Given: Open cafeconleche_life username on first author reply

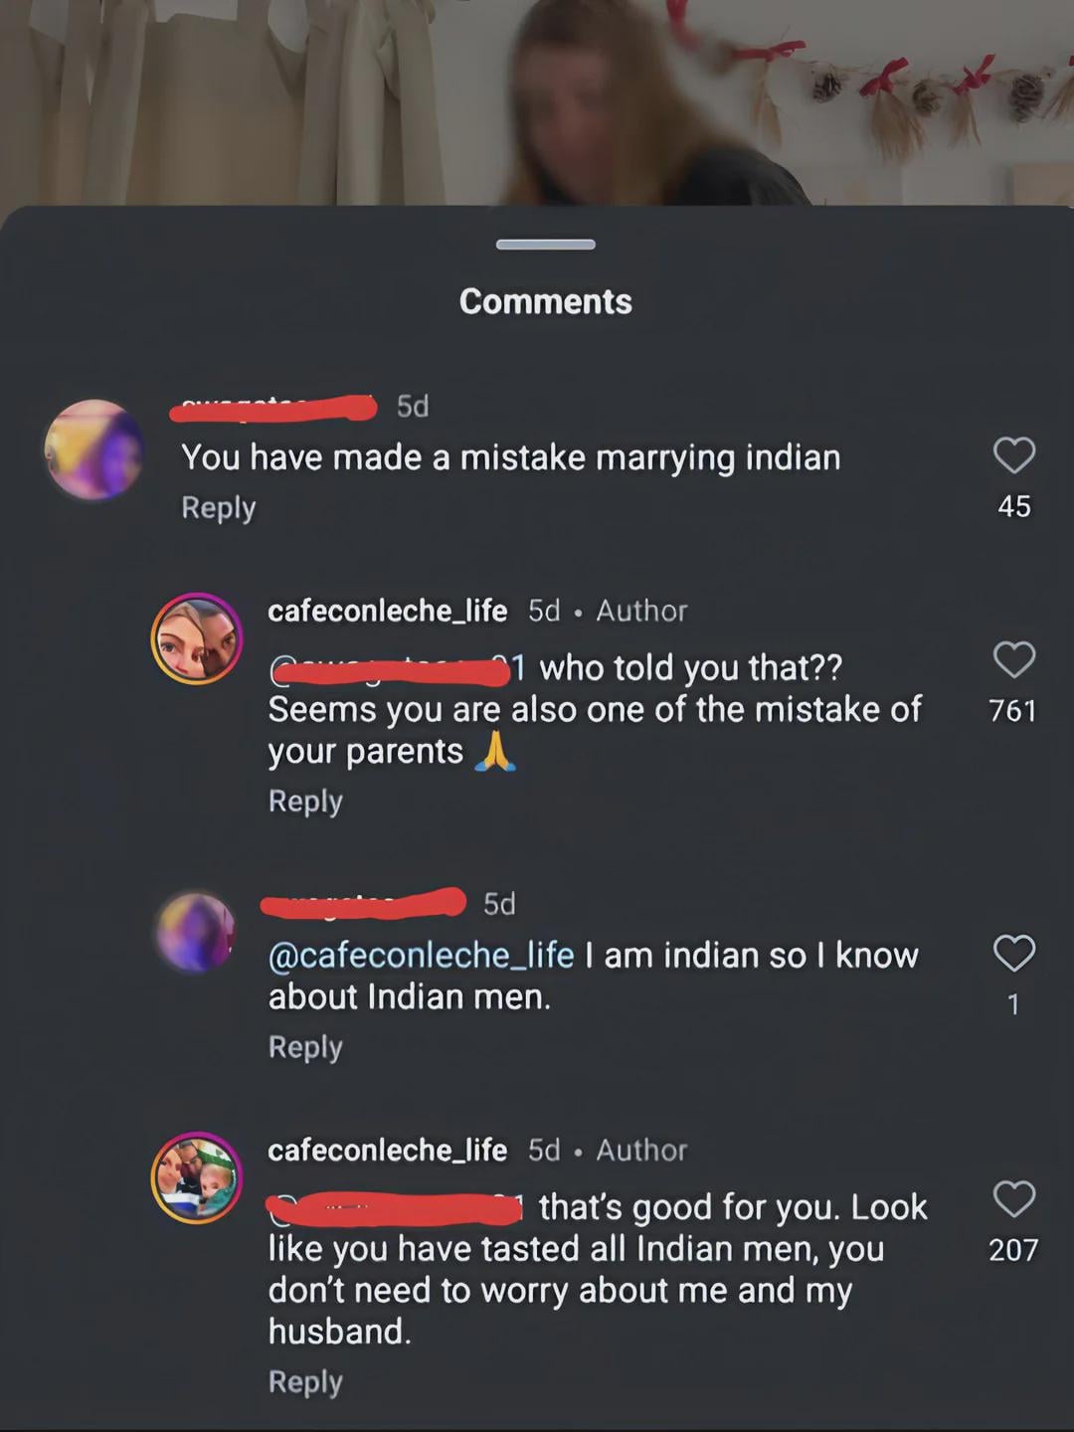Looking at the screenshot, I should 388,610.
